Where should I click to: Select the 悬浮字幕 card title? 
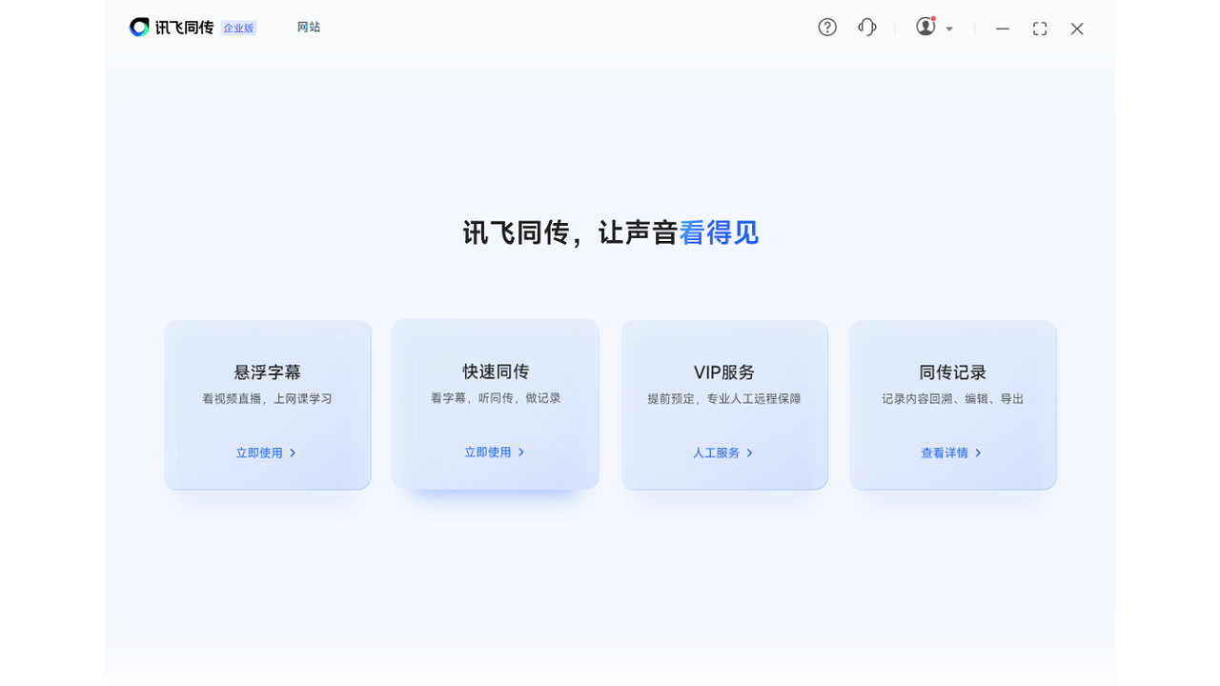(x=268, y=373)
